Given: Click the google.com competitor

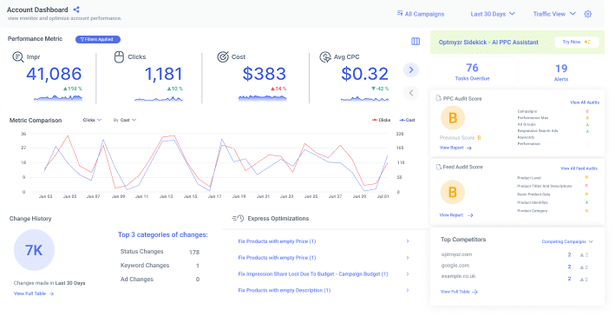Looking at the screenshot, I should (455, 266).
